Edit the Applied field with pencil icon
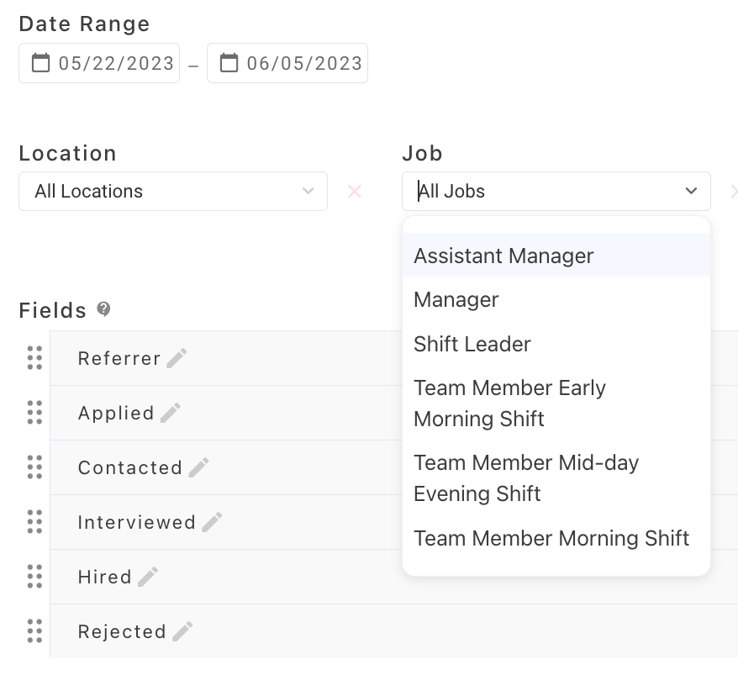 click(171, 414)
